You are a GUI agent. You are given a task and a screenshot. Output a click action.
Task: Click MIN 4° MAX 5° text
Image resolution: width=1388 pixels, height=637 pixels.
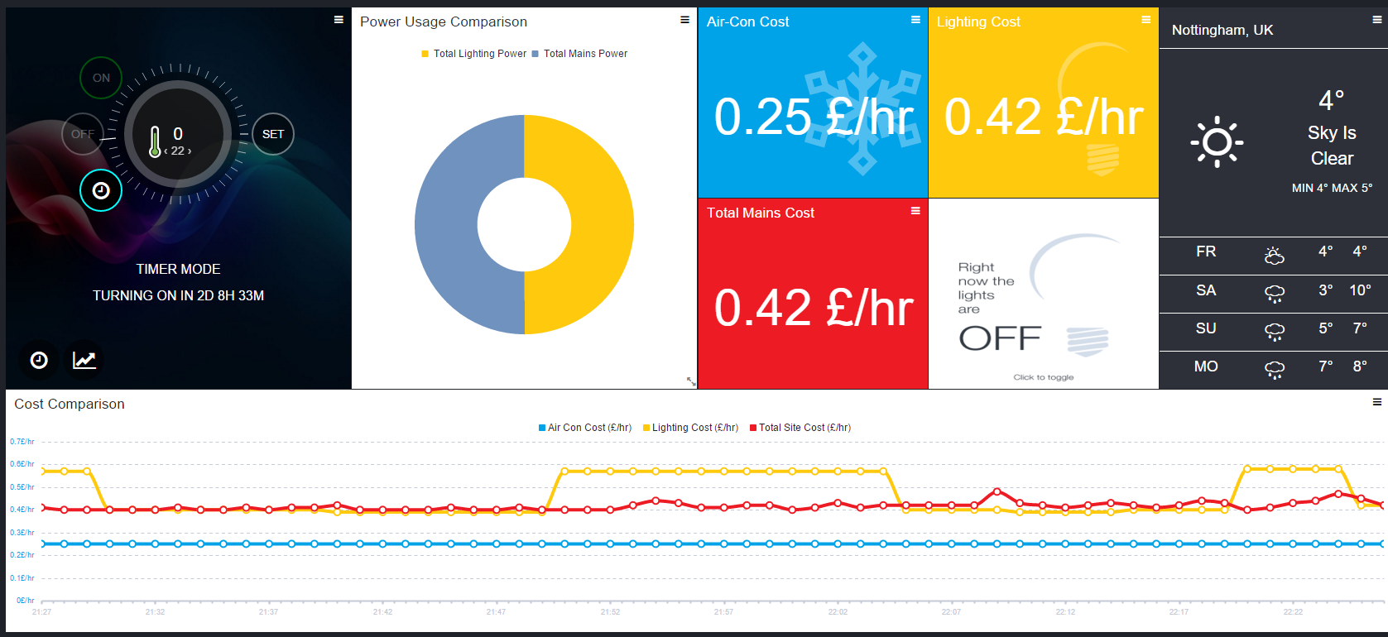[1332, 188]
